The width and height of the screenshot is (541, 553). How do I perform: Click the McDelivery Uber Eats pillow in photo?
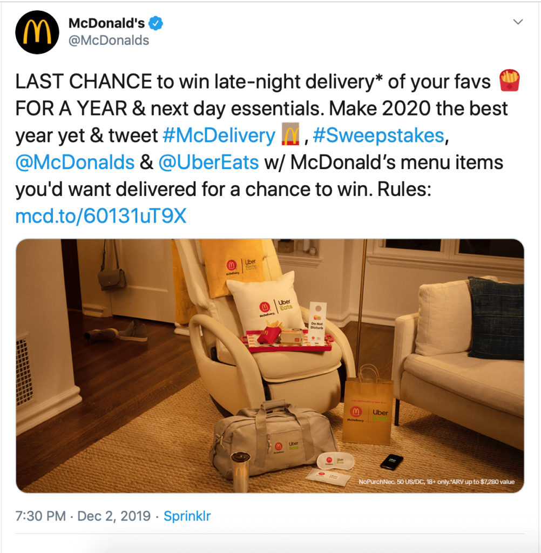266,302
